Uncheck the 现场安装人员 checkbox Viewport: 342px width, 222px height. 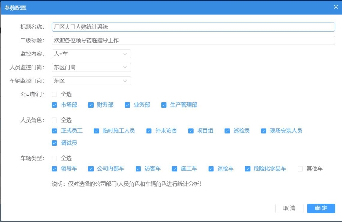[x=264, y=131]
